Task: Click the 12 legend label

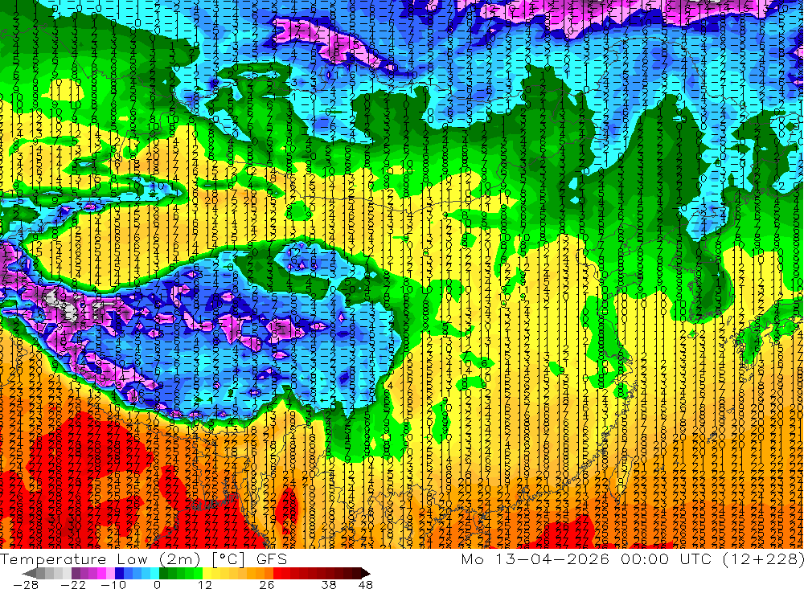Action: click(x=204, y=585)
